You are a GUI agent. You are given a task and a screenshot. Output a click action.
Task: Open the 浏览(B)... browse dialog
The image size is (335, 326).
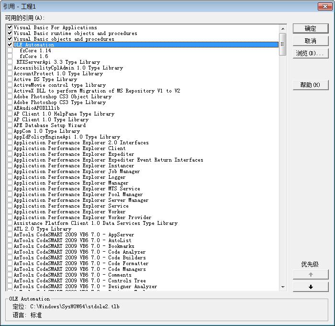tap(311, 53)
